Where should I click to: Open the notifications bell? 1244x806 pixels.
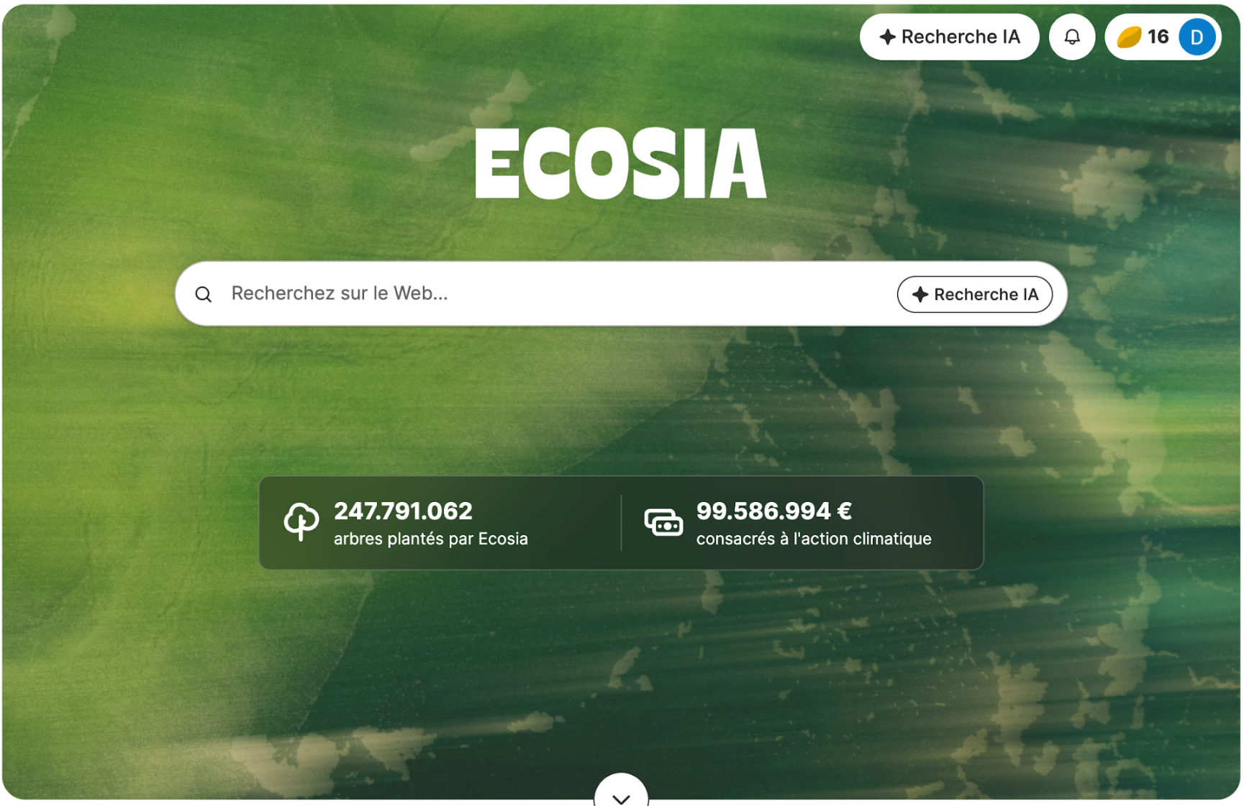(x=1071, y=37)
